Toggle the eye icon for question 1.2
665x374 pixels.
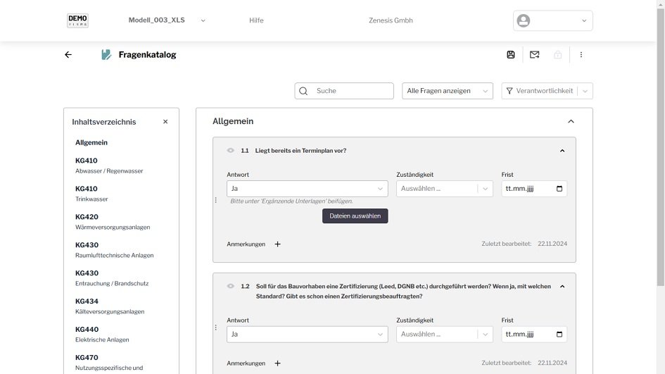(x=230, y=287)
